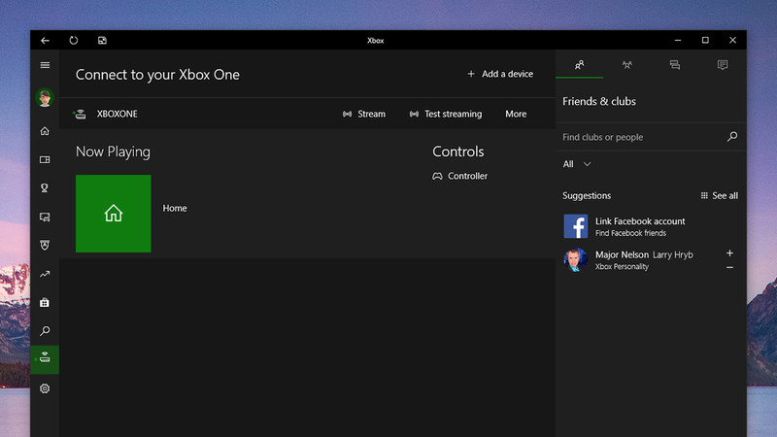Switch to Parties tab icon

(626, 65)
